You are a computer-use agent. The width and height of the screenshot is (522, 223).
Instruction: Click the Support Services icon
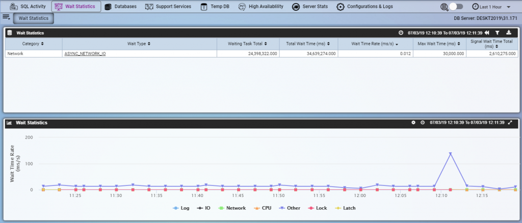point(149,7)
